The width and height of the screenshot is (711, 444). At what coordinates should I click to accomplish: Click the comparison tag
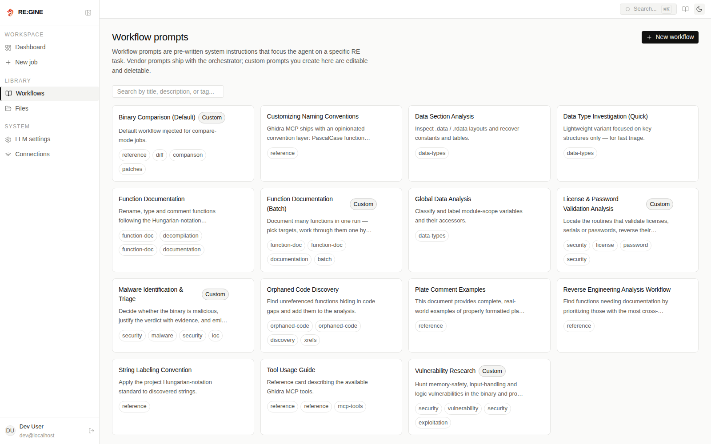(188, 155)
